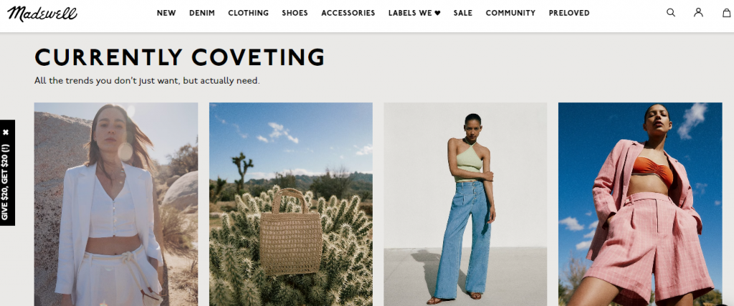The width and height of the screenshot is (734, 306).
Task: Open the CLOTHING menu
Action: [248, 13]
